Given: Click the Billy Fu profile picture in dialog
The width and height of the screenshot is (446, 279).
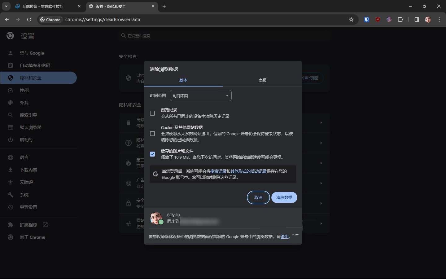Looking at the screenshot, I should (156, 218).
